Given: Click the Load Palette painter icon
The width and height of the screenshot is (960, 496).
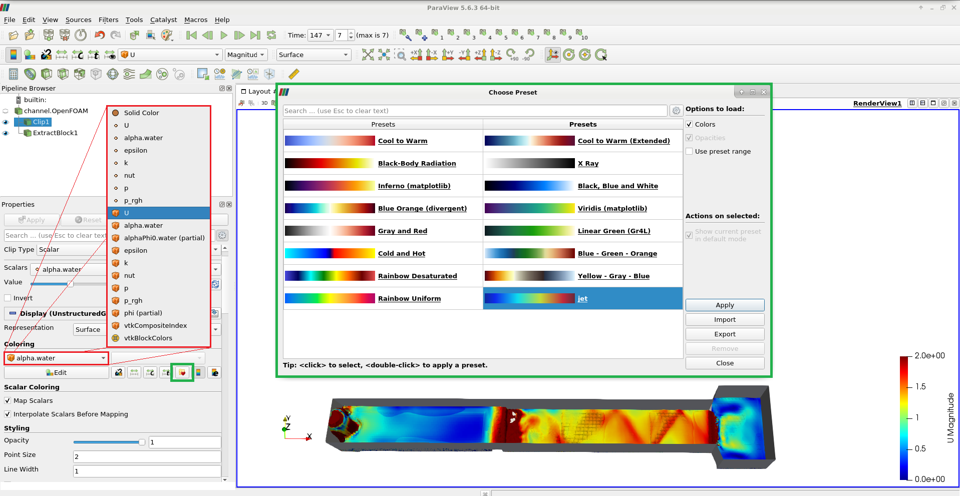Looking at the screenshot, I should point(167,35).
